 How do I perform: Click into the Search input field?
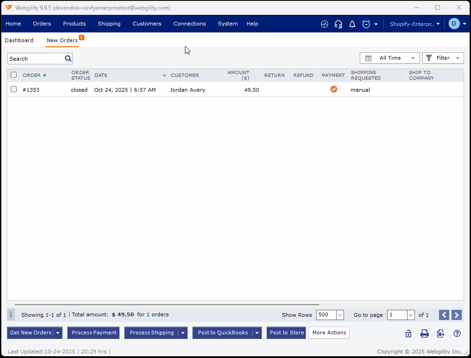pos(35,59)
